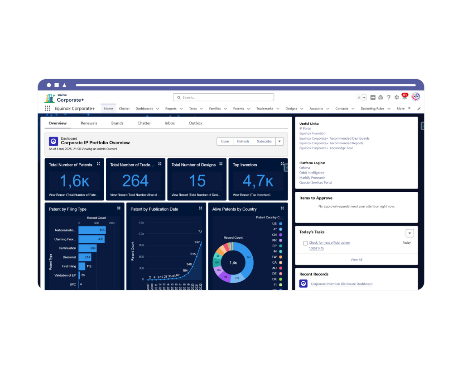
Task: Open the App Launcher waffle icon
Action: click(x=47, y=108)
